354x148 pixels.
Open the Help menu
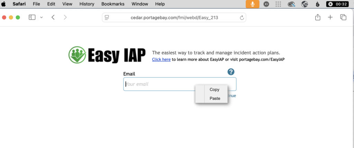coord(160,4)
